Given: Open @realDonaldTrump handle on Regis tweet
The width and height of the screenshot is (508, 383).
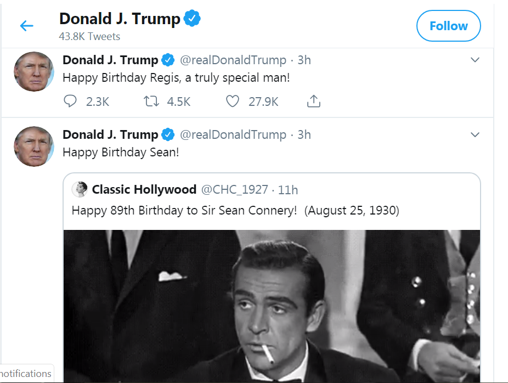Looking at the screenshot, I should pos(233,60).
